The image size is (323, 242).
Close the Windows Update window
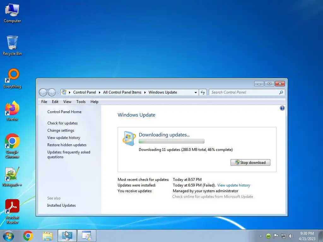[x=280, y=84]
